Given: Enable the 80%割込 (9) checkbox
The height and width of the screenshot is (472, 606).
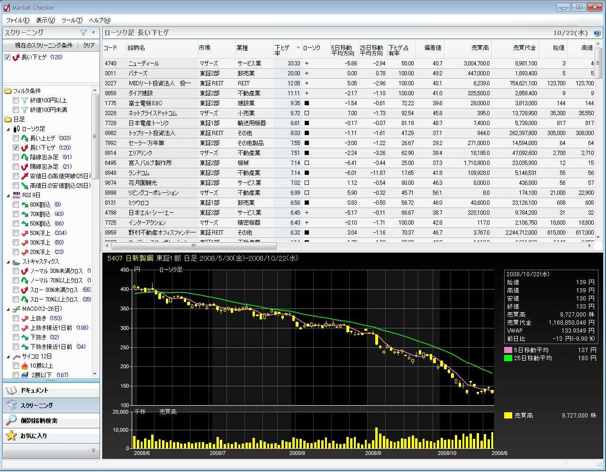Looking at the screenshot, I should click(x=16, y=205).
